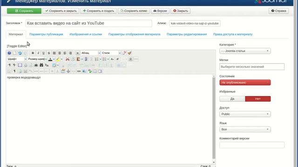Click into the Алиас field
The height and width of the screenshot is (167, 298).
(x=195, y=23)
